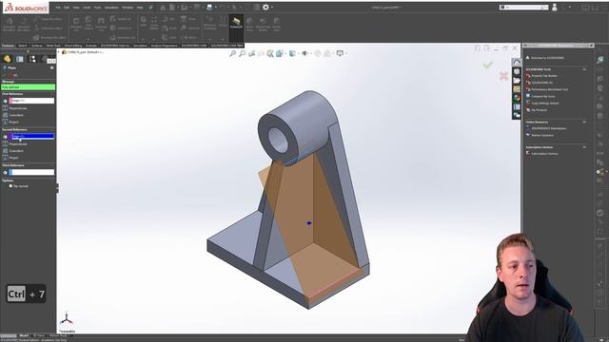Switch to the PropertyManager tab icon

point(20,59)
